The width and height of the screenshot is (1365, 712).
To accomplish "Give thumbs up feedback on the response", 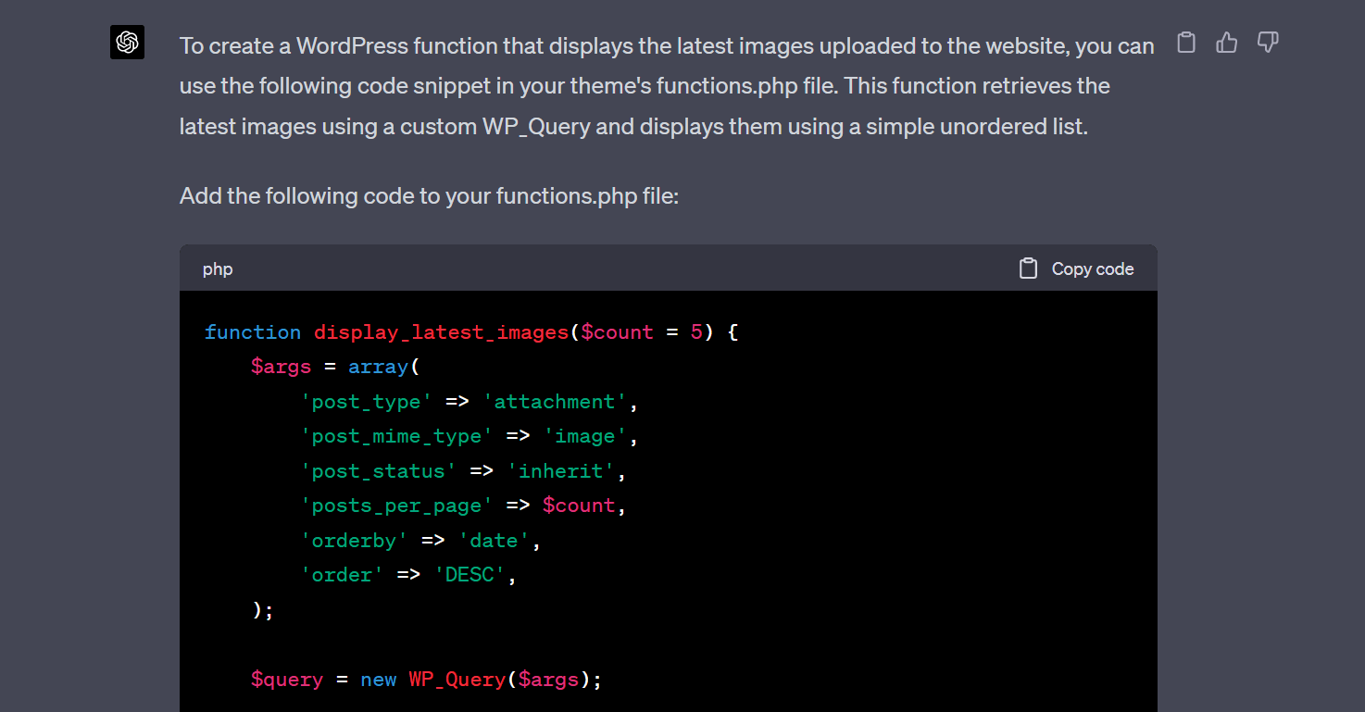I will (1226, 42).
